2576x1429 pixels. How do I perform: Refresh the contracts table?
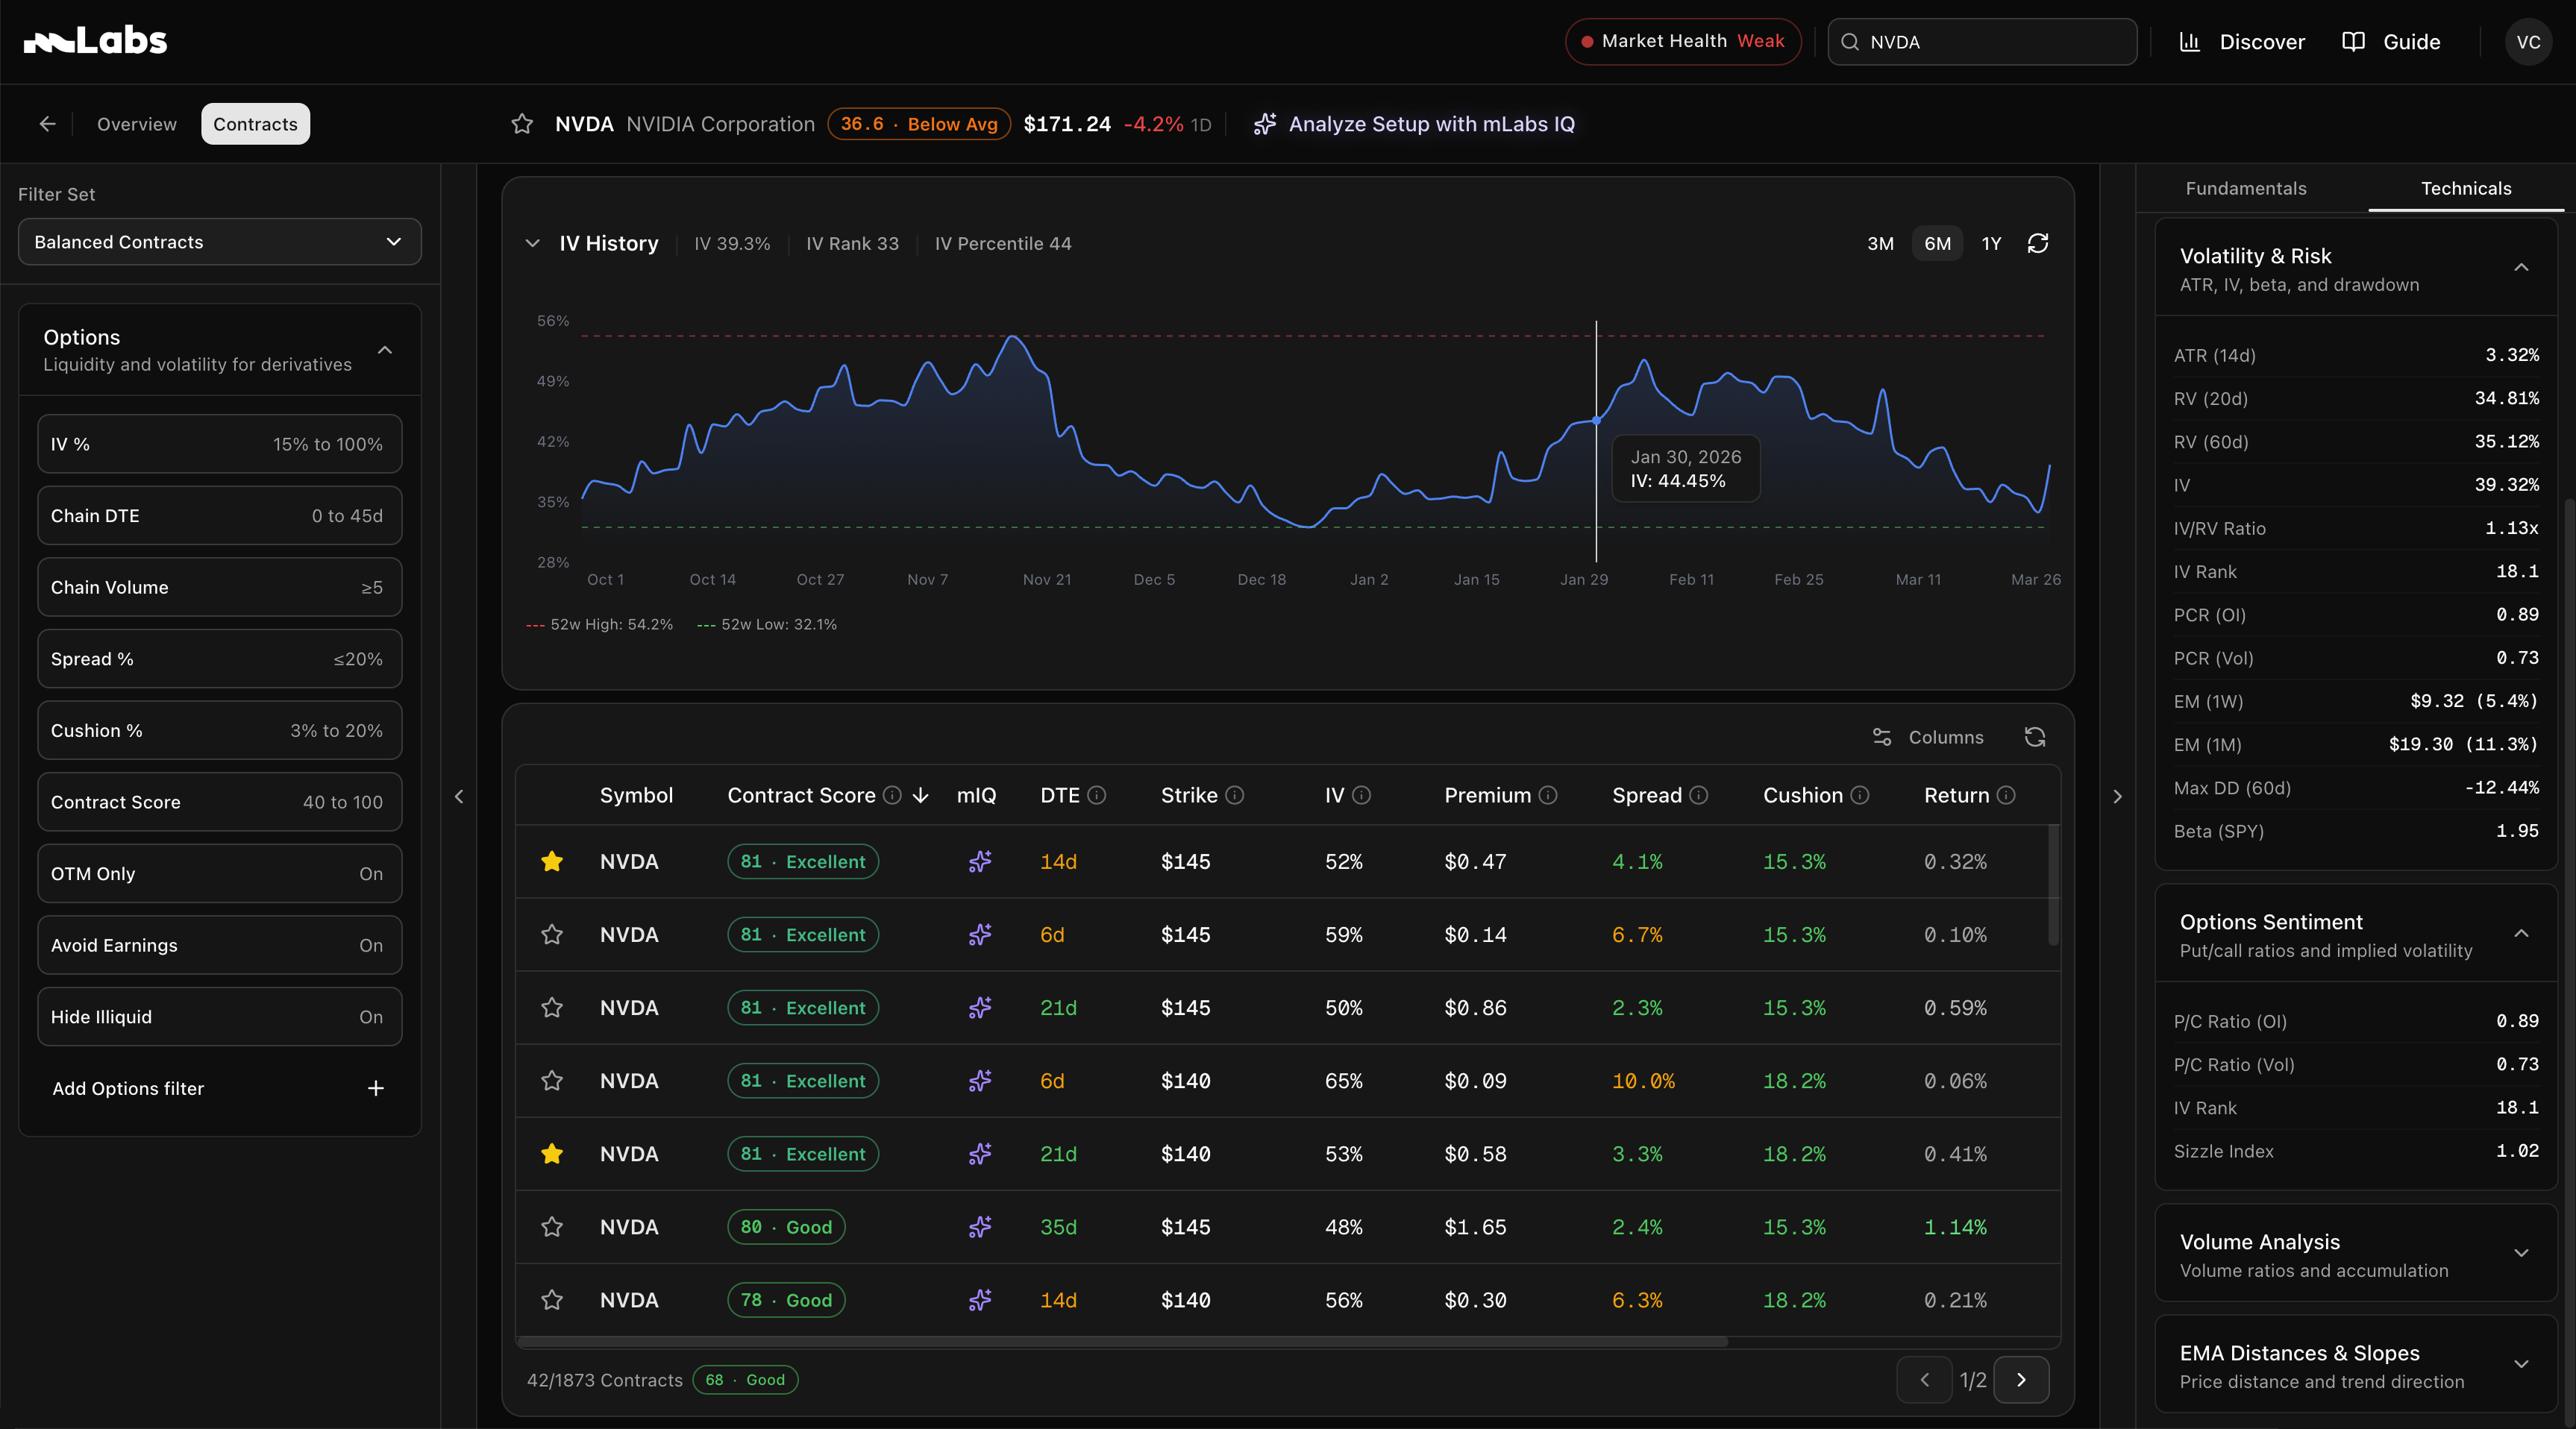2035,737
